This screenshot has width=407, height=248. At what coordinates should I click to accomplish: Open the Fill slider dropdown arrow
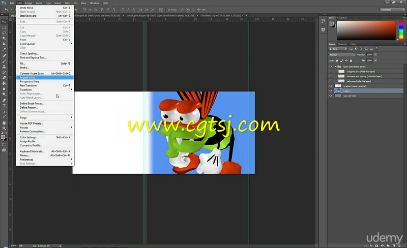pyautogui.click(x=375, y=60)
